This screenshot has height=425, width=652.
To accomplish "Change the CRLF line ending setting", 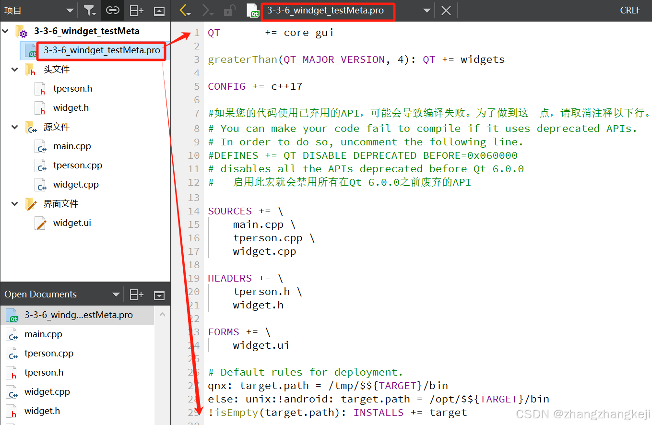I will pyautogui.click(x=630, y=10).
